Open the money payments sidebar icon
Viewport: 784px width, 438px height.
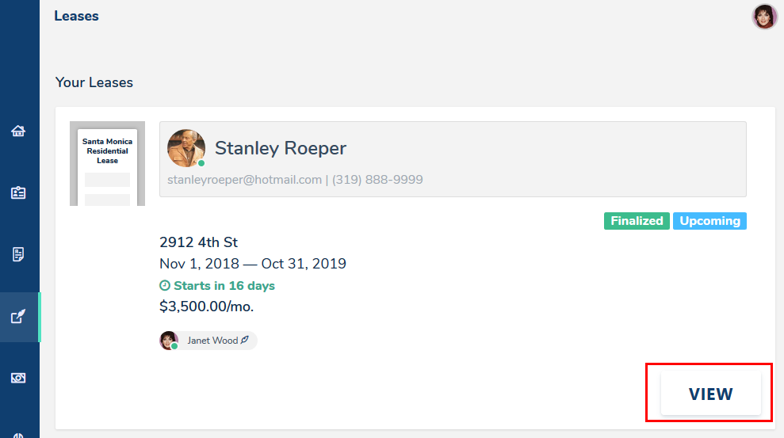point(18,378)
